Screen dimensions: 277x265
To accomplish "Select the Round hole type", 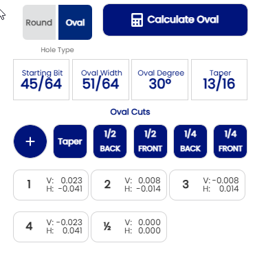I will 39,23.
